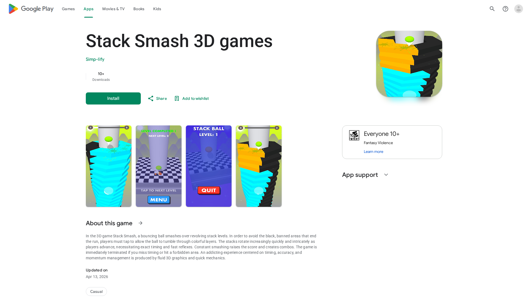Screen dimensions: 528x297
Task: Select the Casual category chip
Action: tap(96, 291)
